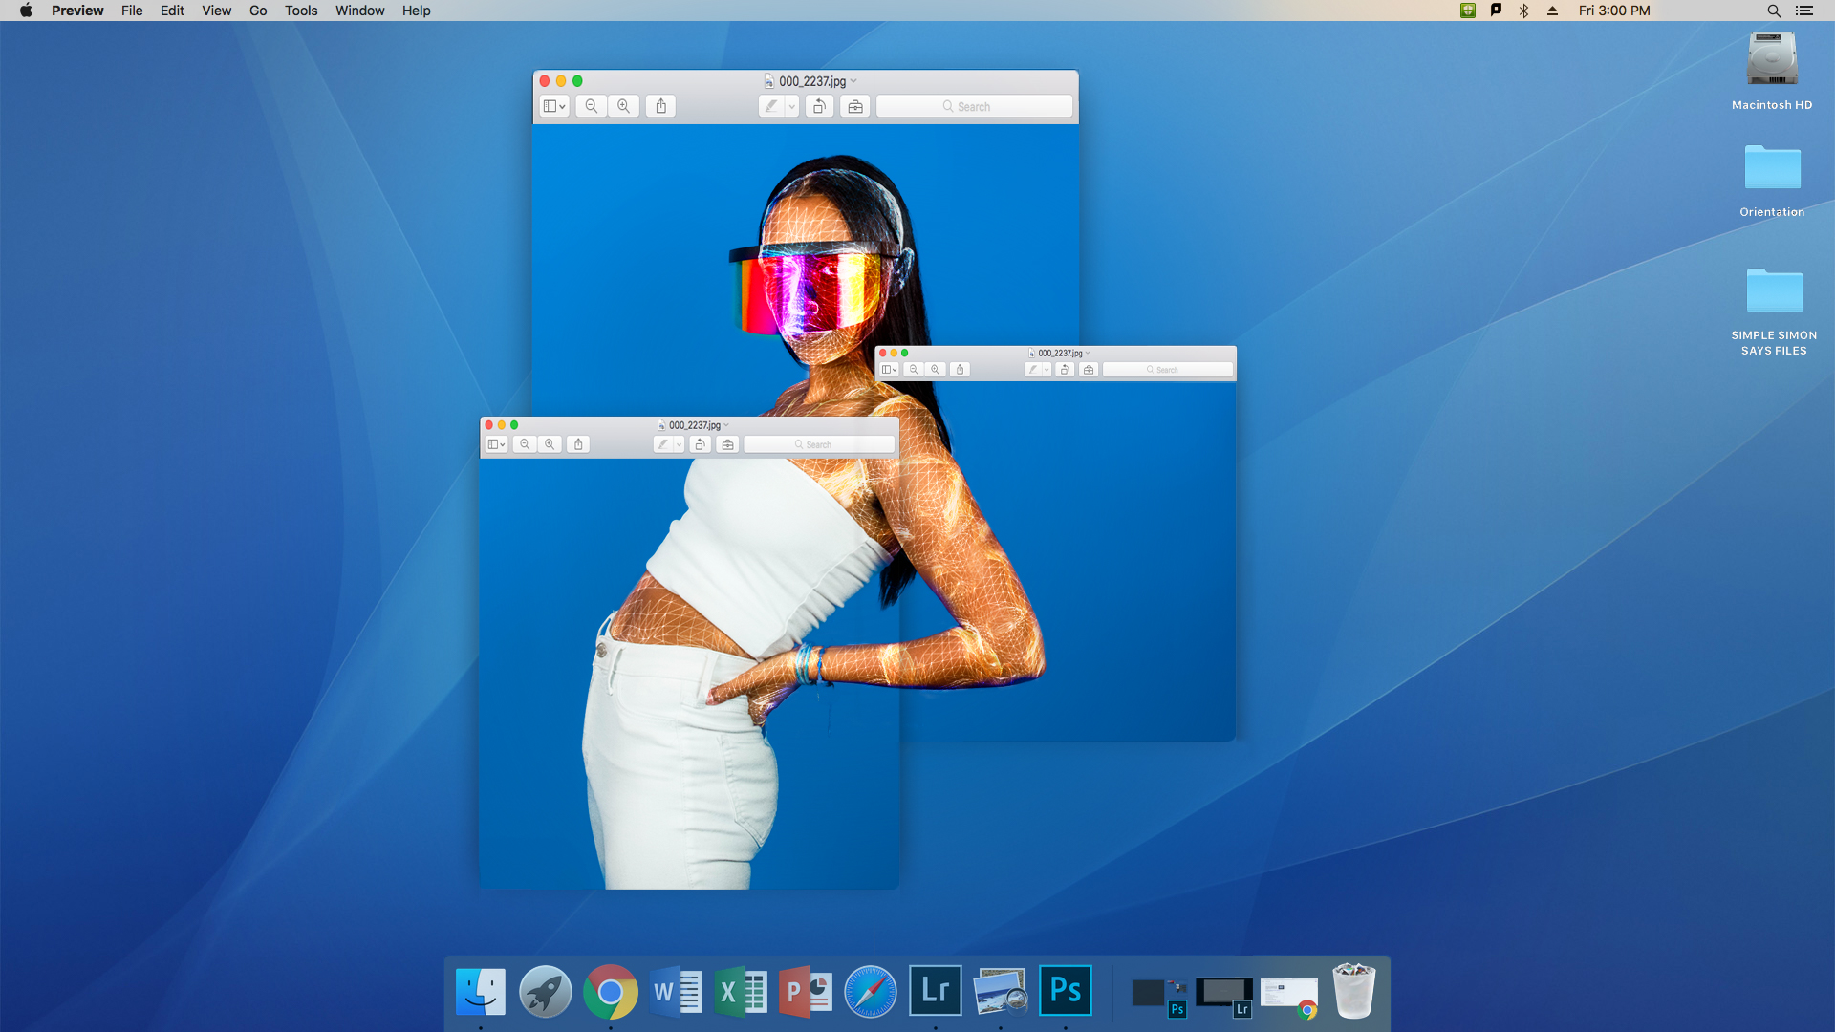
Task: Open the Tools menu
Action: tap(300, 11)
